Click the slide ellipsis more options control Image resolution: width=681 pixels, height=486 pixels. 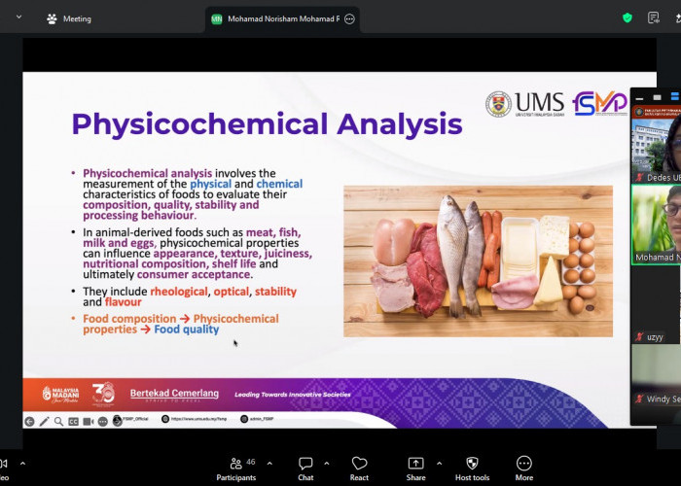point(102,421)
